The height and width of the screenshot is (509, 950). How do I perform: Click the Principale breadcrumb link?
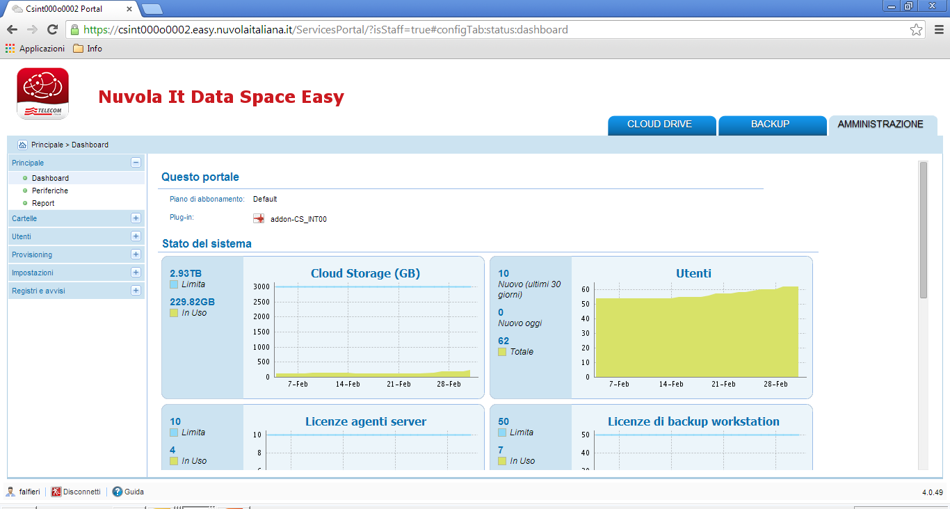tap(47, 145)
